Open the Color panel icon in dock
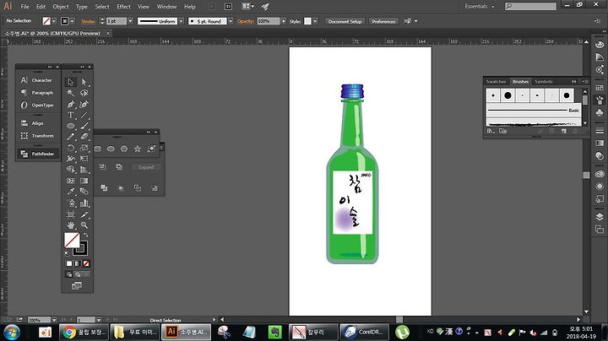 click(x=600, y=44)
